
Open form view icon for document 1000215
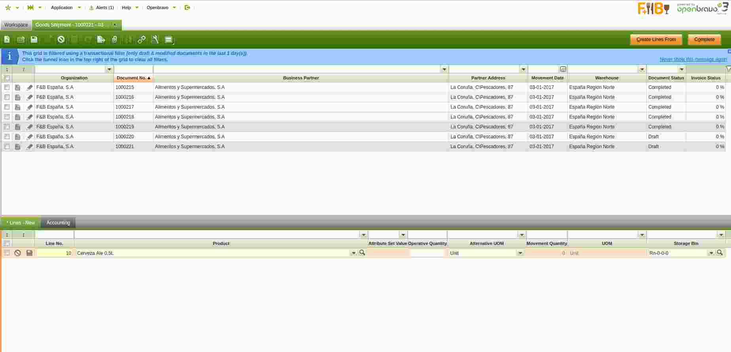pos(17,87)
